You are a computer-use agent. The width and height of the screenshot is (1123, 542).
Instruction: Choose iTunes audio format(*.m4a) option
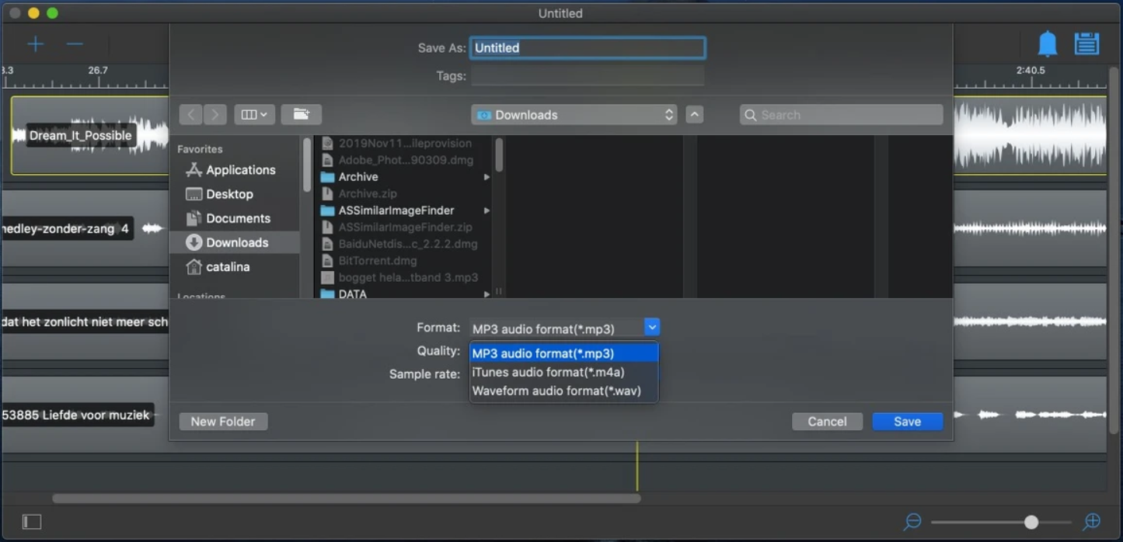(564, 372)
